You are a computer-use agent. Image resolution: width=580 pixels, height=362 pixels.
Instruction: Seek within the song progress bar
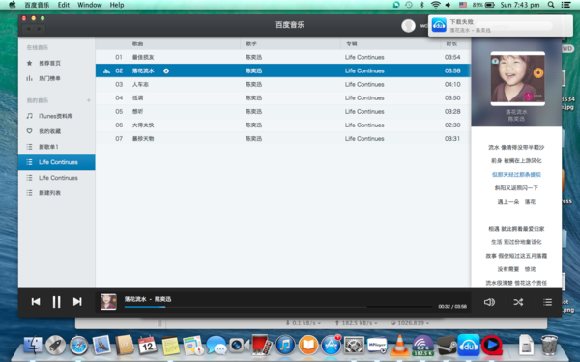pyautogui.click(x=277, y=307)
